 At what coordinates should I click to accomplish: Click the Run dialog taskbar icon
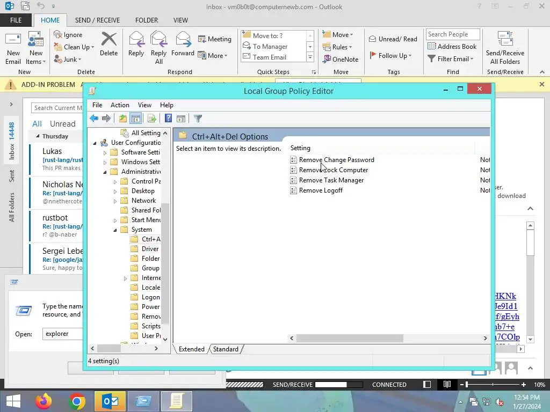[143, 401]
